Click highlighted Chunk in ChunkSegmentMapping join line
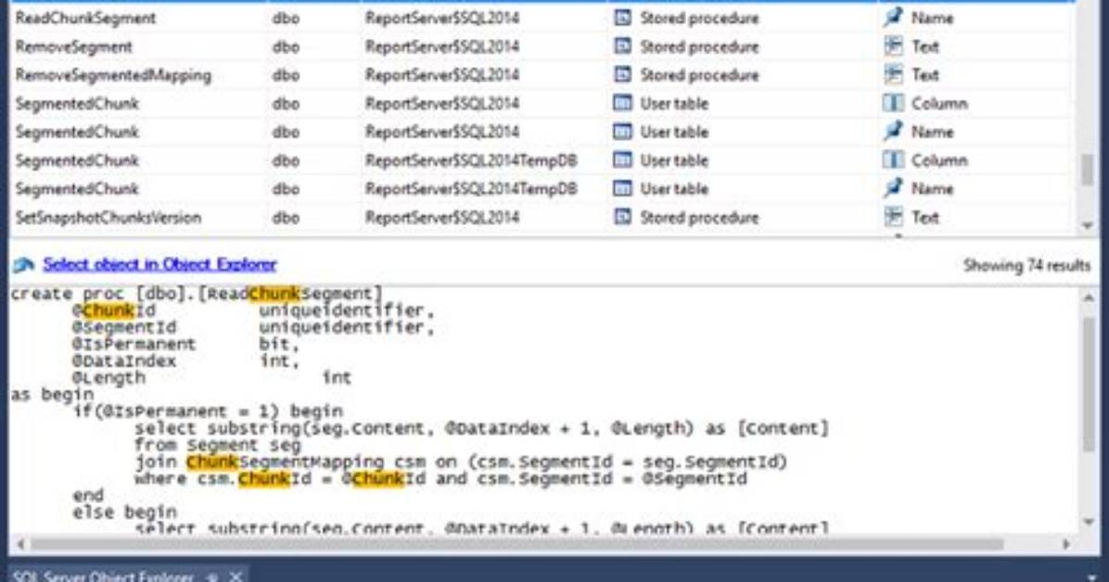The image size is (1109, 582). (x=212, y=462)
